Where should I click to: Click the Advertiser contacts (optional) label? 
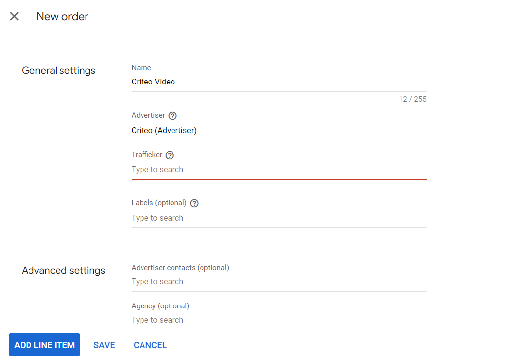coord(180,268)
